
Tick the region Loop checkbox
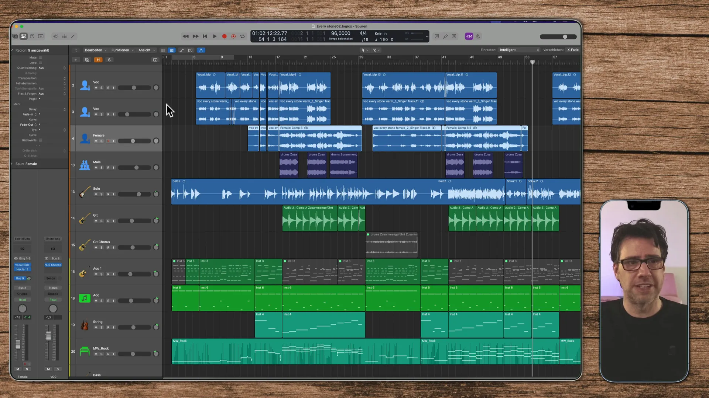(41, 63)
